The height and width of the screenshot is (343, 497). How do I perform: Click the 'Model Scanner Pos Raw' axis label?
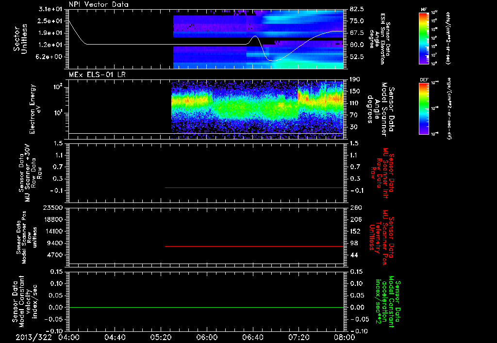click(27, 237)
